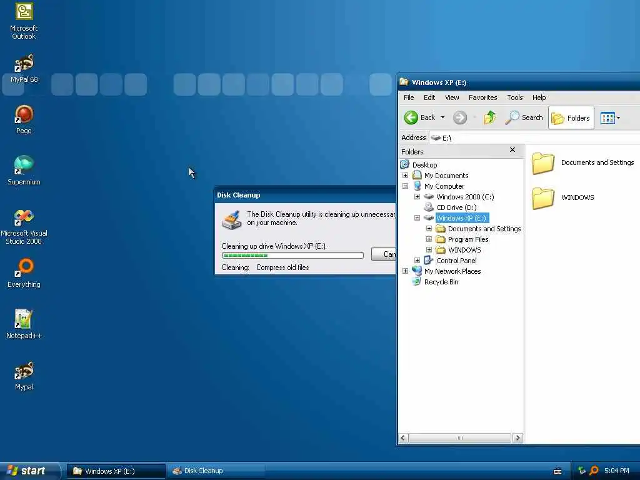Open the Favorites menu

pos(483,97)
